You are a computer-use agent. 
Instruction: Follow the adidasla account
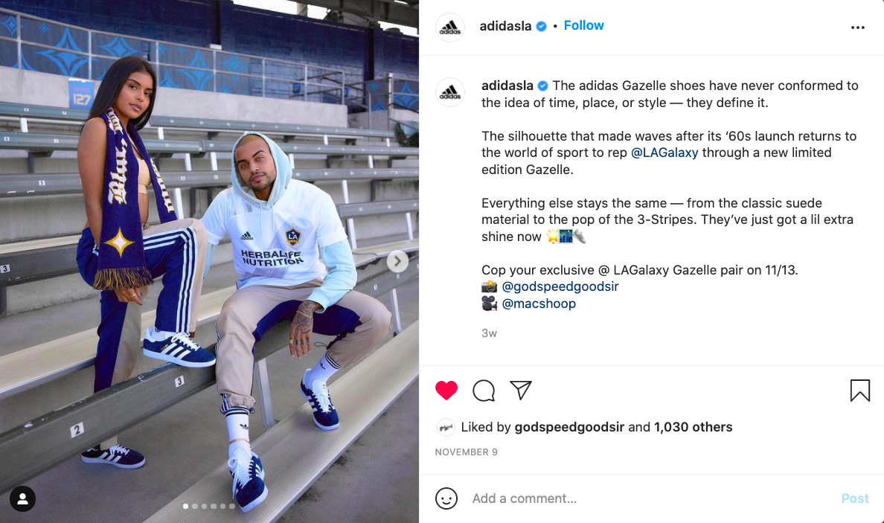click(583, 25)
